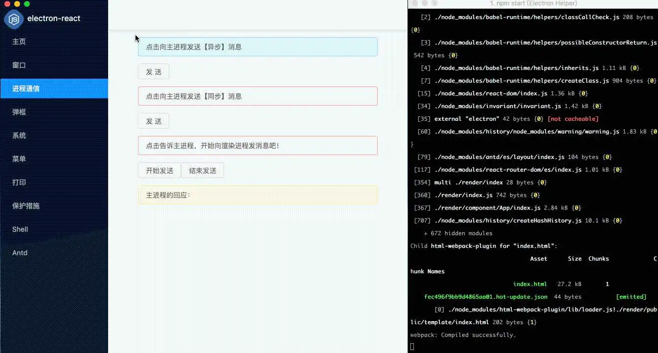
Task: Click 'antd/es/layout/index.js' line in terminal
Action: tap(515, 157)
